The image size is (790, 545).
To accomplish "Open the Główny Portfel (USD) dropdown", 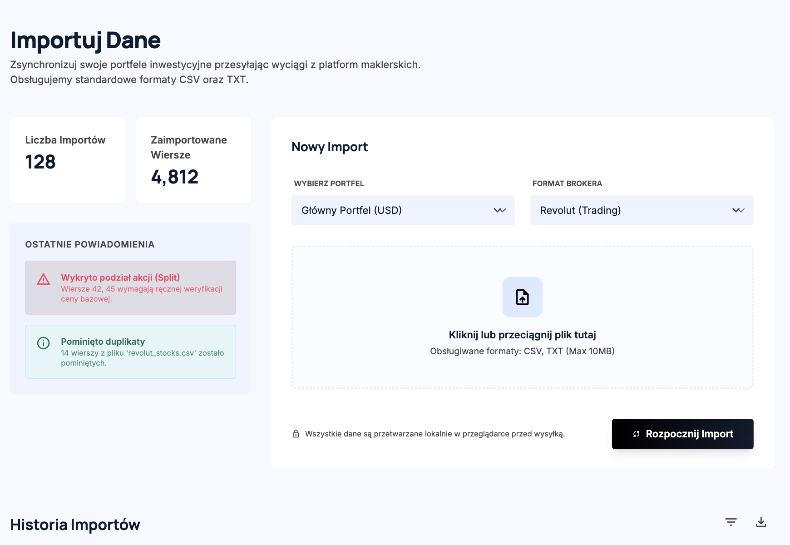I will (403, 210).
